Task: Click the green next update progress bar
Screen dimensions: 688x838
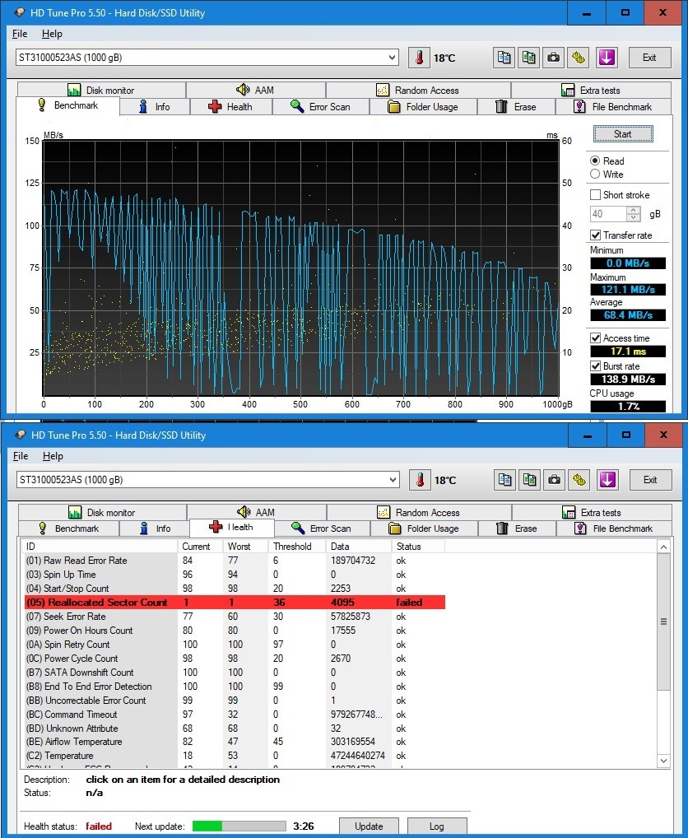Action: pyautogui.click(x=239, y=826)
